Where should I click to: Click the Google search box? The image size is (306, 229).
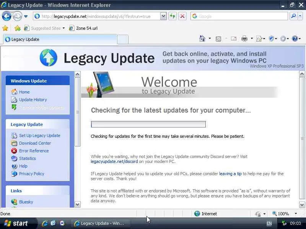tap(239, 16)
